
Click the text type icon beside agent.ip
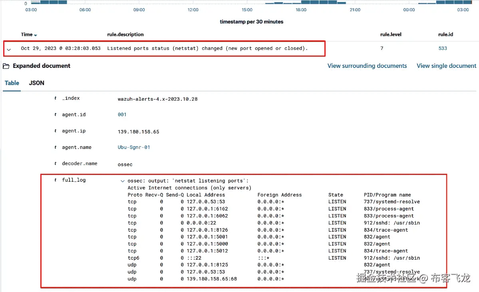click(55, 131)
